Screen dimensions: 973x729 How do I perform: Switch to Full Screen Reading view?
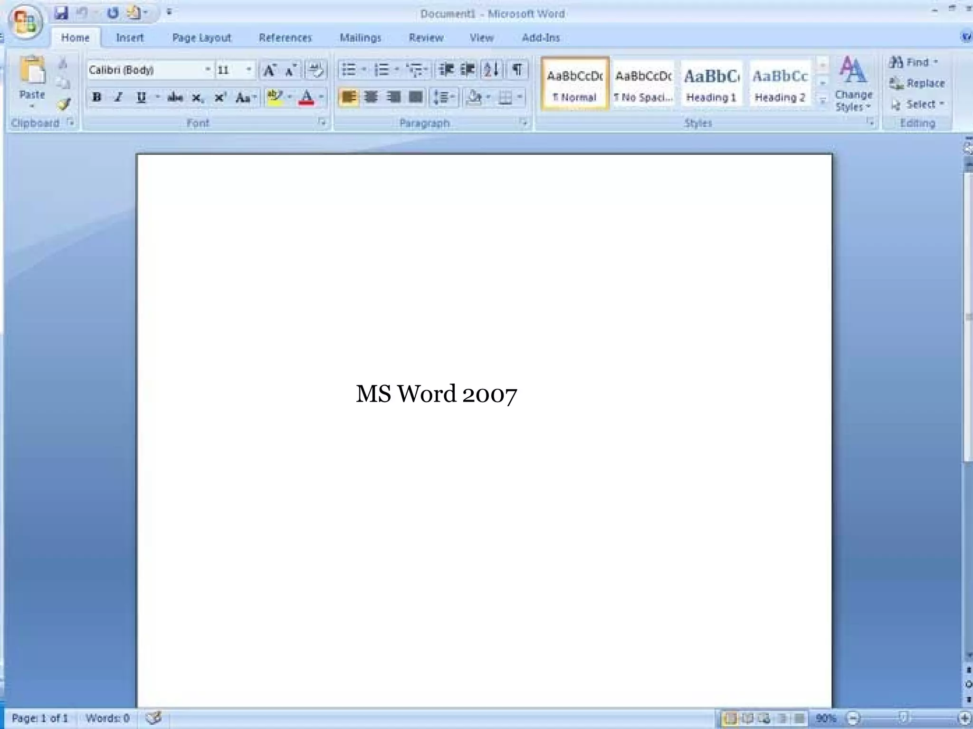click(748, 719)
